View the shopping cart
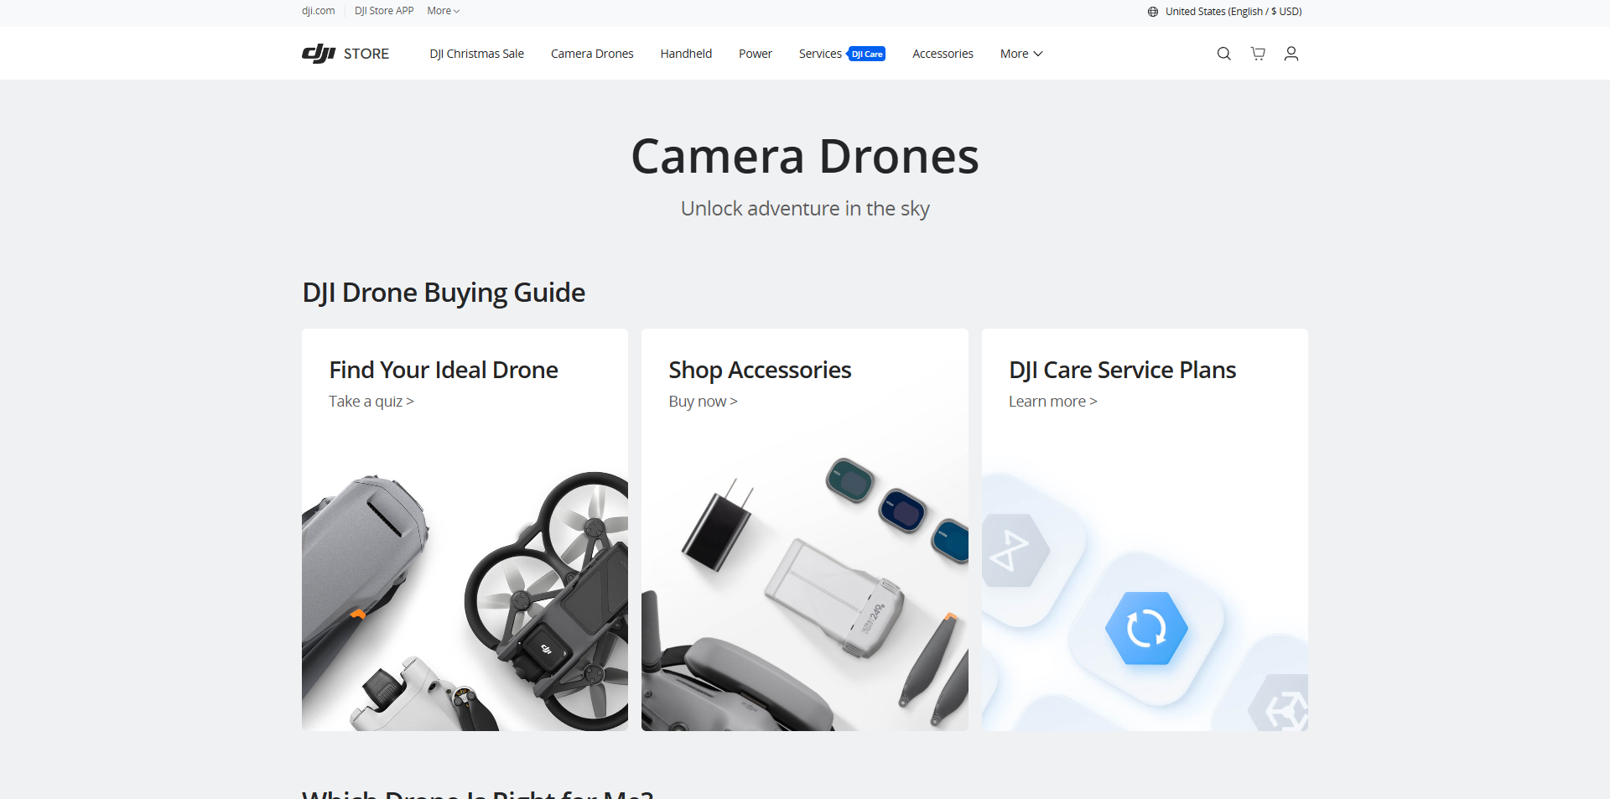 [x=1257, y=53]
